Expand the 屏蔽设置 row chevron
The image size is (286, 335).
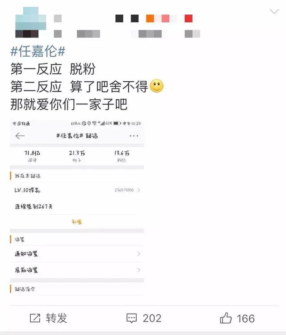(139, 270)
